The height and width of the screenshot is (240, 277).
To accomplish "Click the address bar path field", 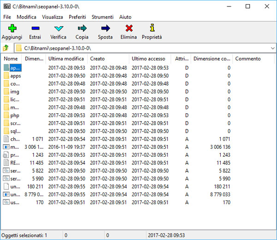I will pyautogui.click(x=138, y=48).
